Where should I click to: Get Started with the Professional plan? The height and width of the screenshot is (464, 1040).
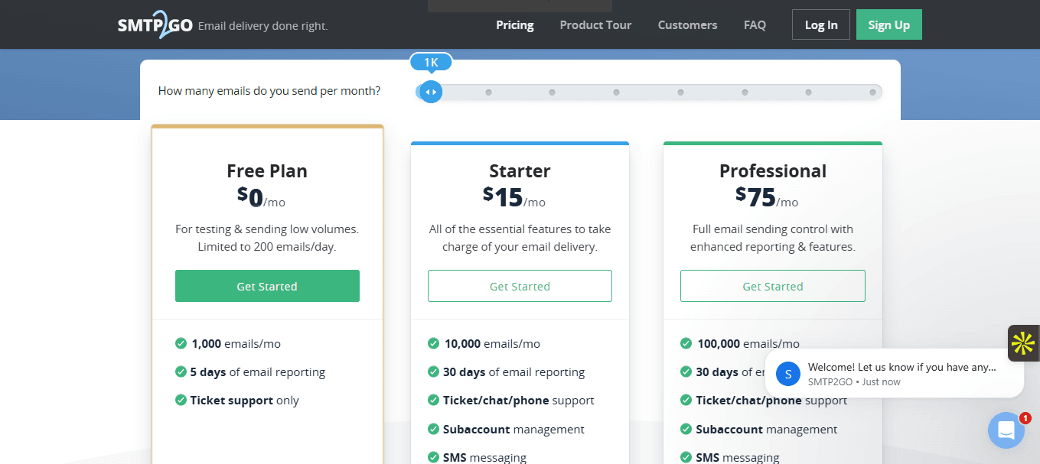tap(772, 286)
